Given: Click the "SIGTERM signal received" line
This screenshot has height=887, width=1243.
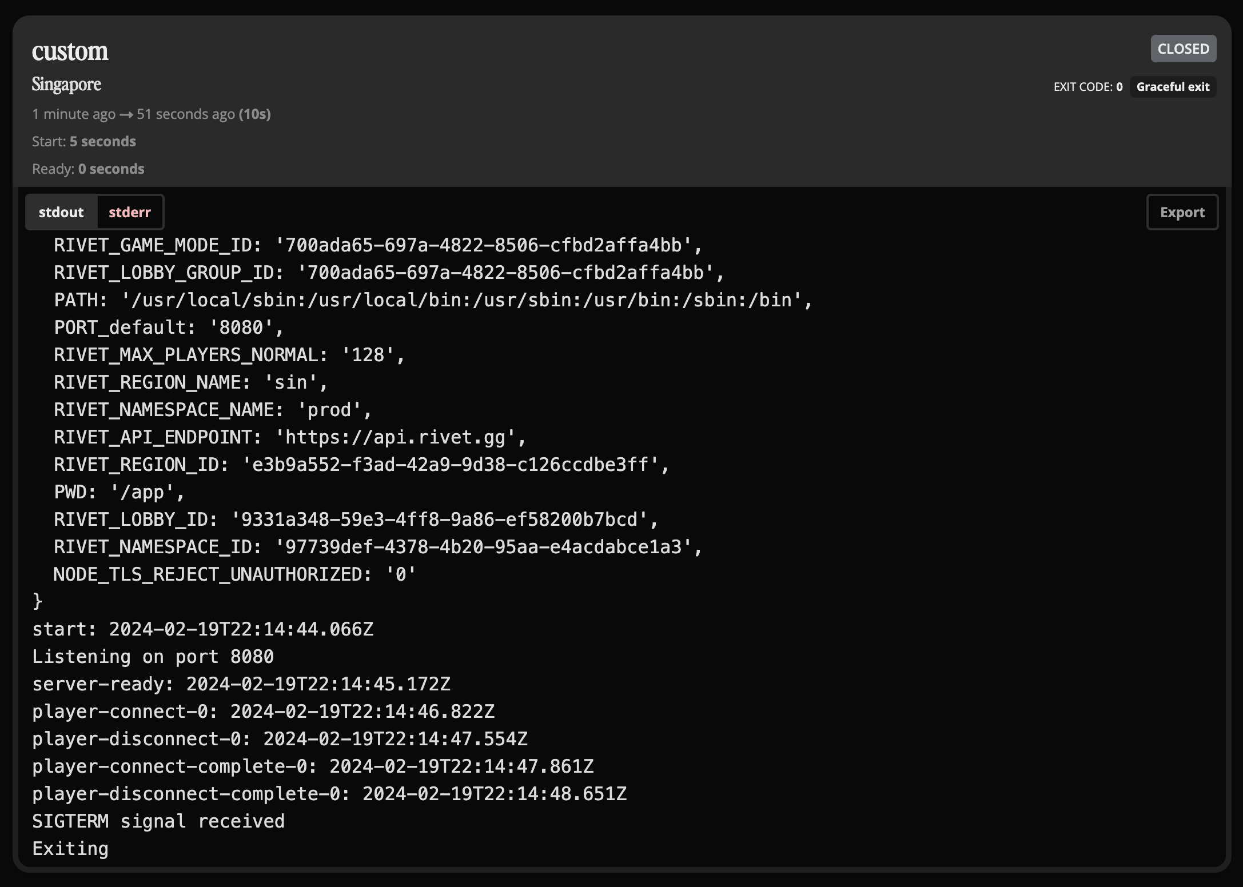Looking at the screenshot, I should pyautogui.click(x=158, y=821).
